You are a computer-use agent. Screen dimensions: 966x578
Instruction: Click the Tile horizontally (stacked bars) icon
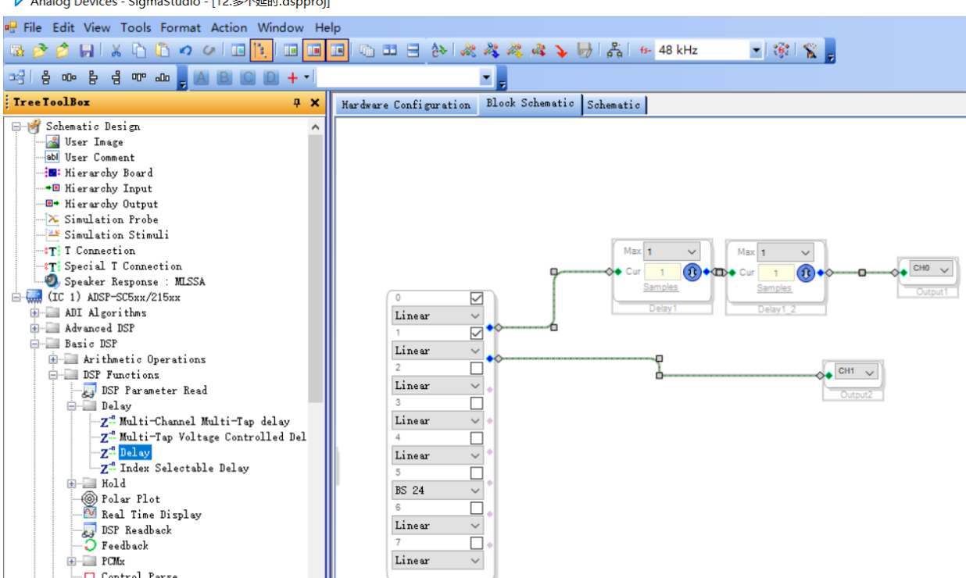(413, 51)
